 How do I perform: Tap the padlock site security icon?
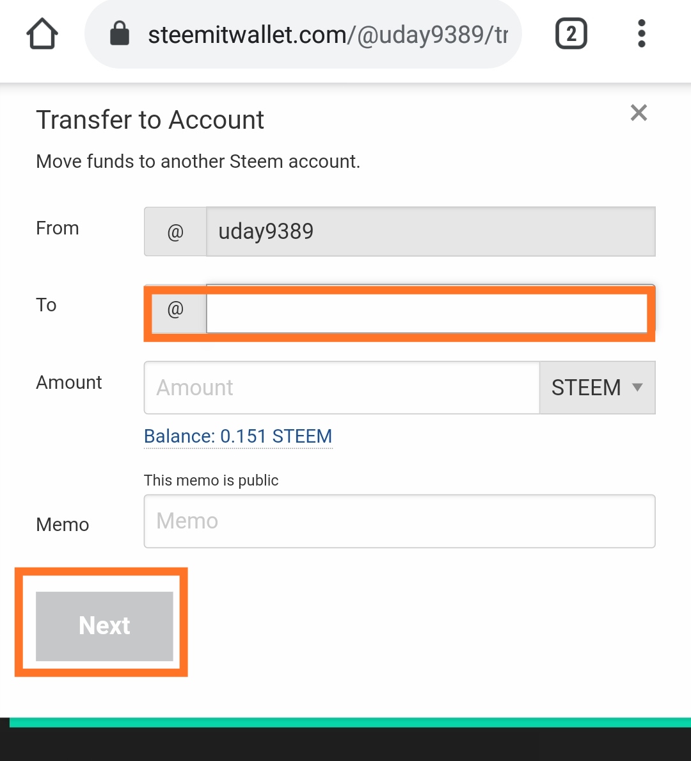click(x=120, y=34)
